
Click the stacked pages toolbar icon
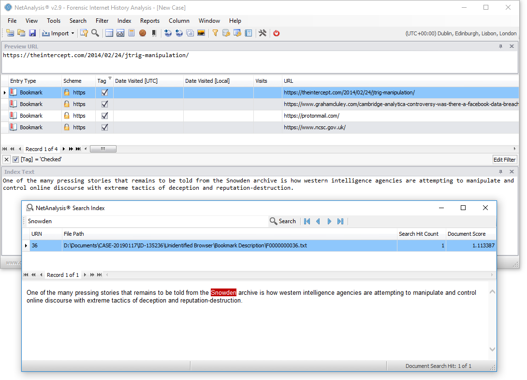[x=190, y=33]
